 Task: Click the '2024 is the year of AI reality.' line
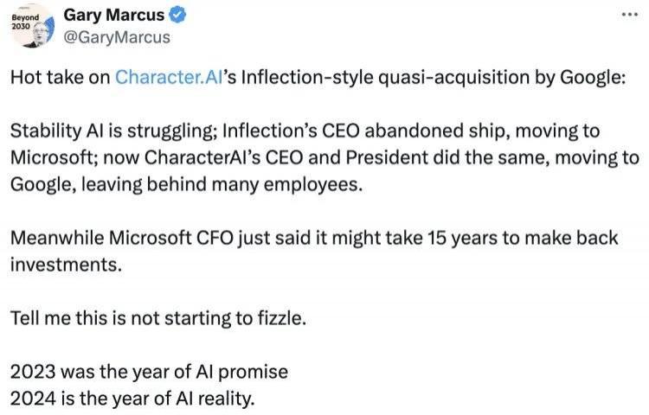click(132, 399)
